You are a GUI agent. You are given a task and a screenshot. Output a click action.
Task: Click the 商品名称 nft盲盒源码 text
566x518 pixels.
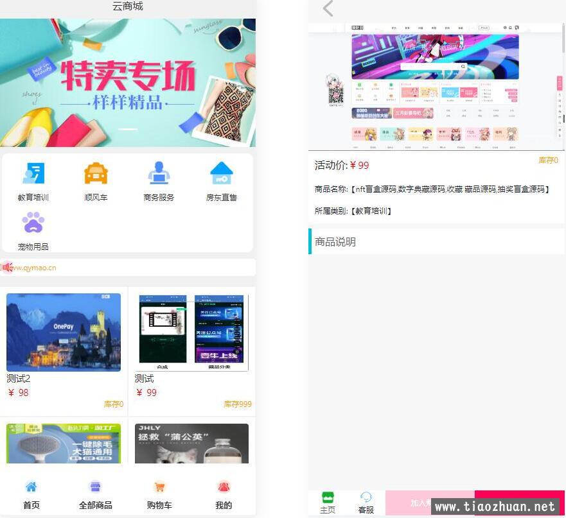(x=432, y=189)
